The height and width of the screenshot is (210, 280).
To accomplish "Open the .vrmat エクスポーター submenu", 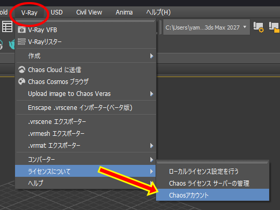I will tap(86, 146).
